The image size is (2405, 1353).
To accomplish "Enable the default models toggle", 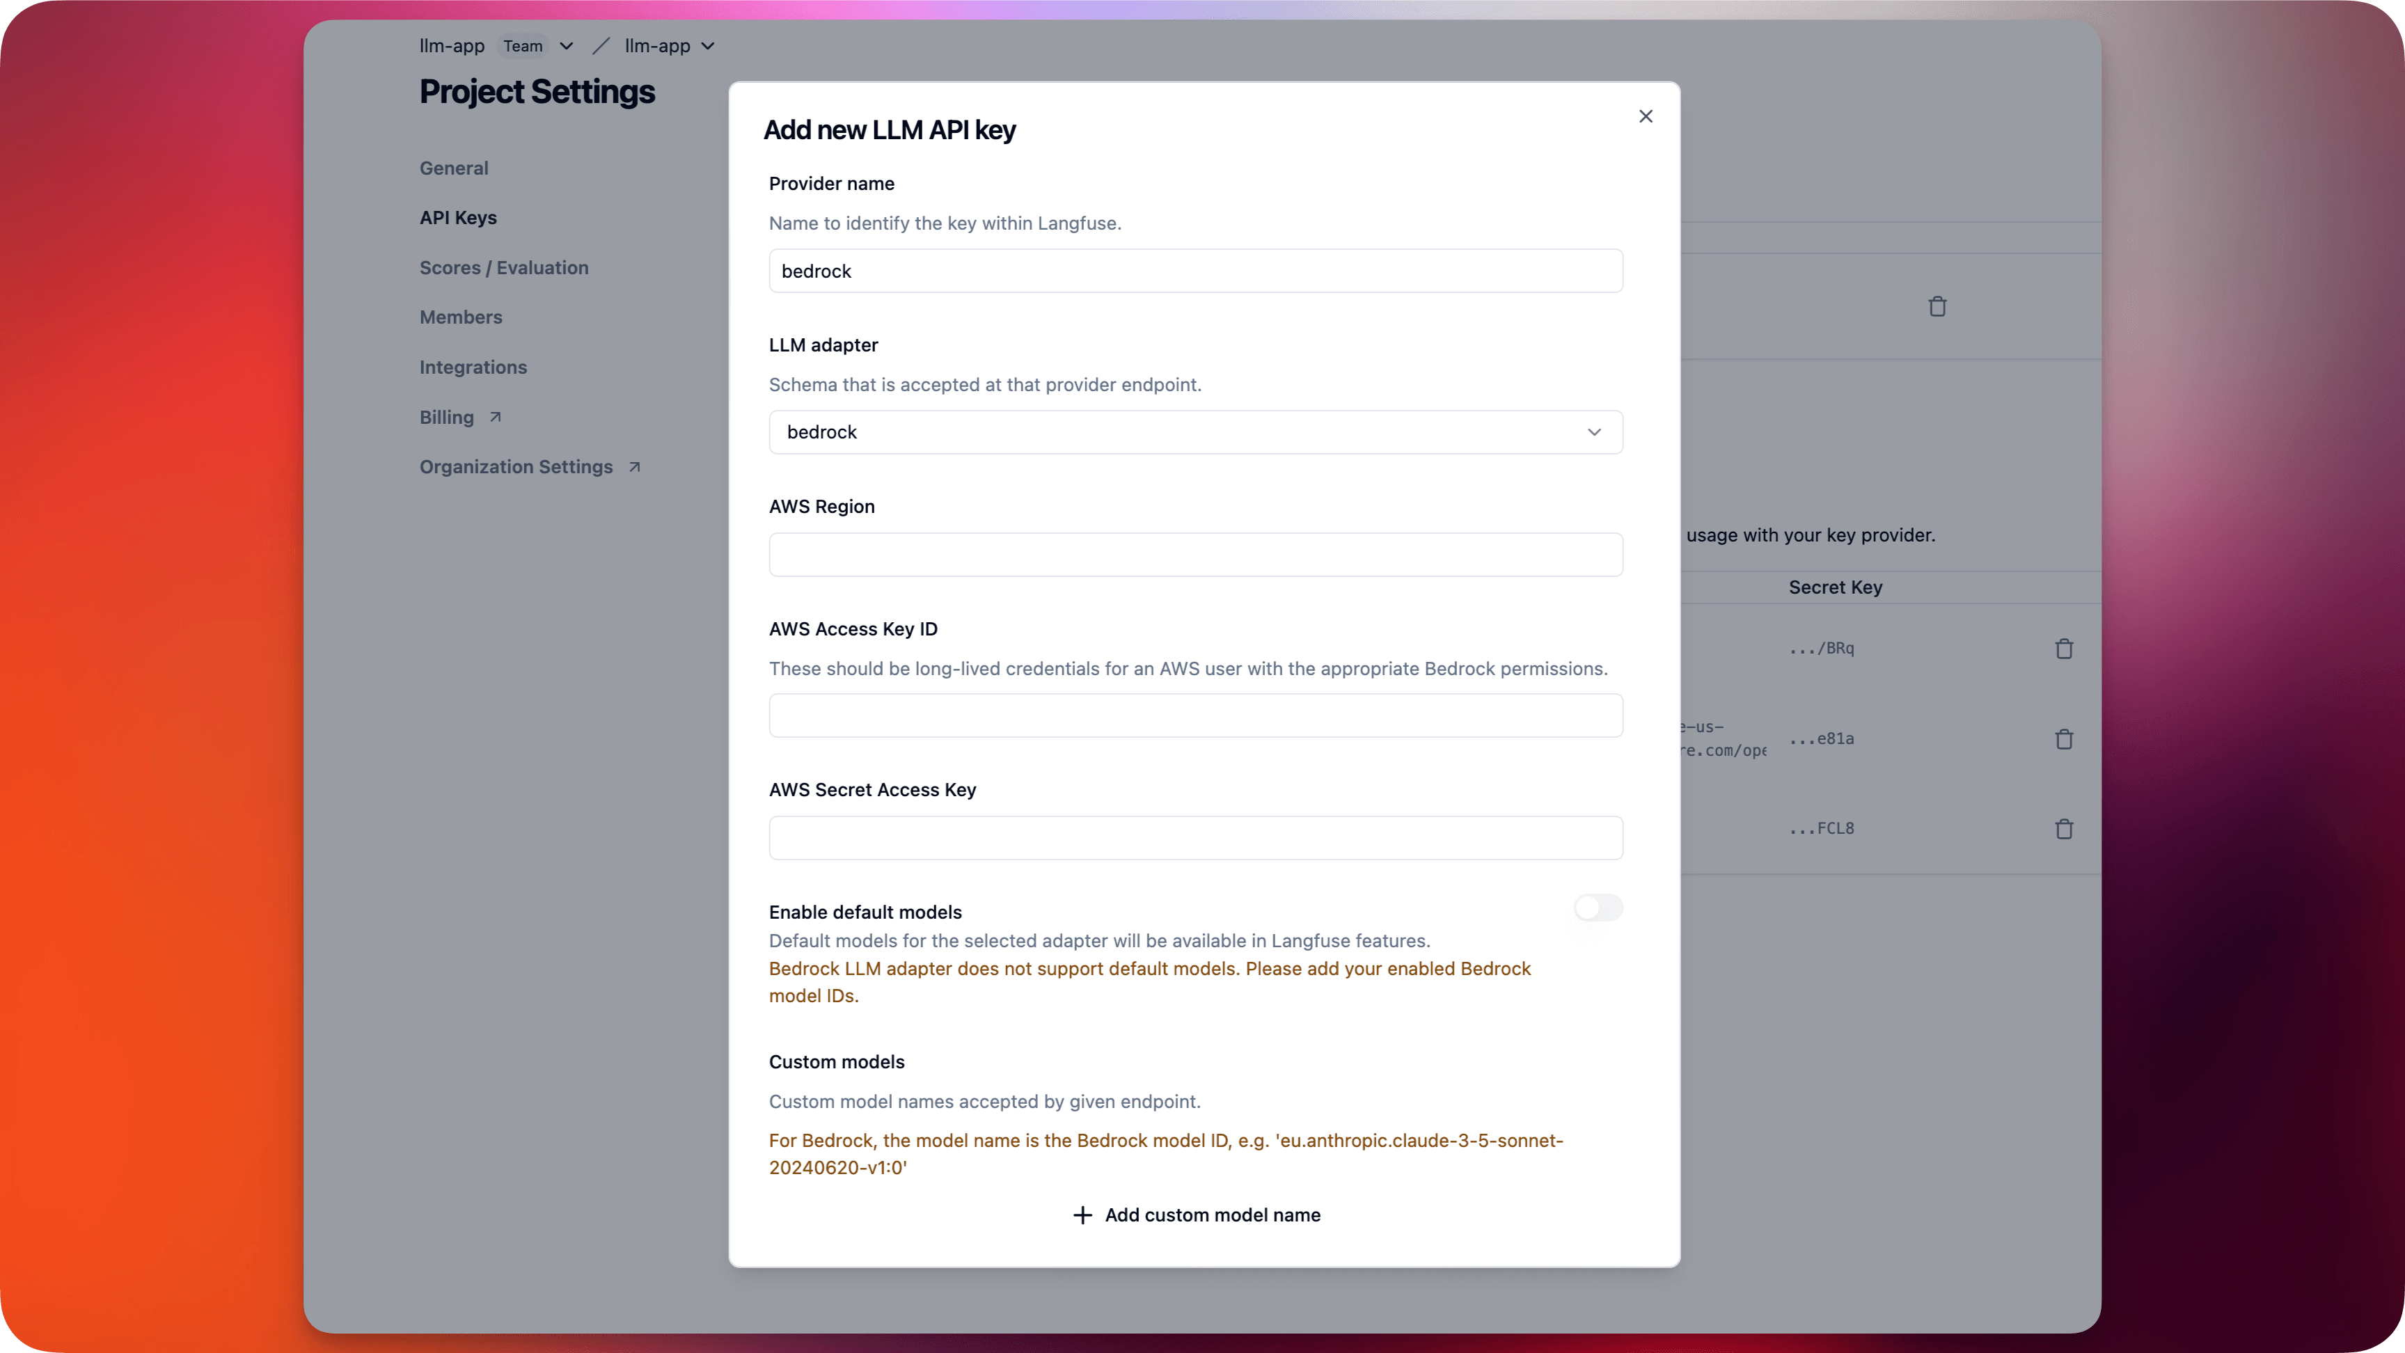I will [1598, 908].
